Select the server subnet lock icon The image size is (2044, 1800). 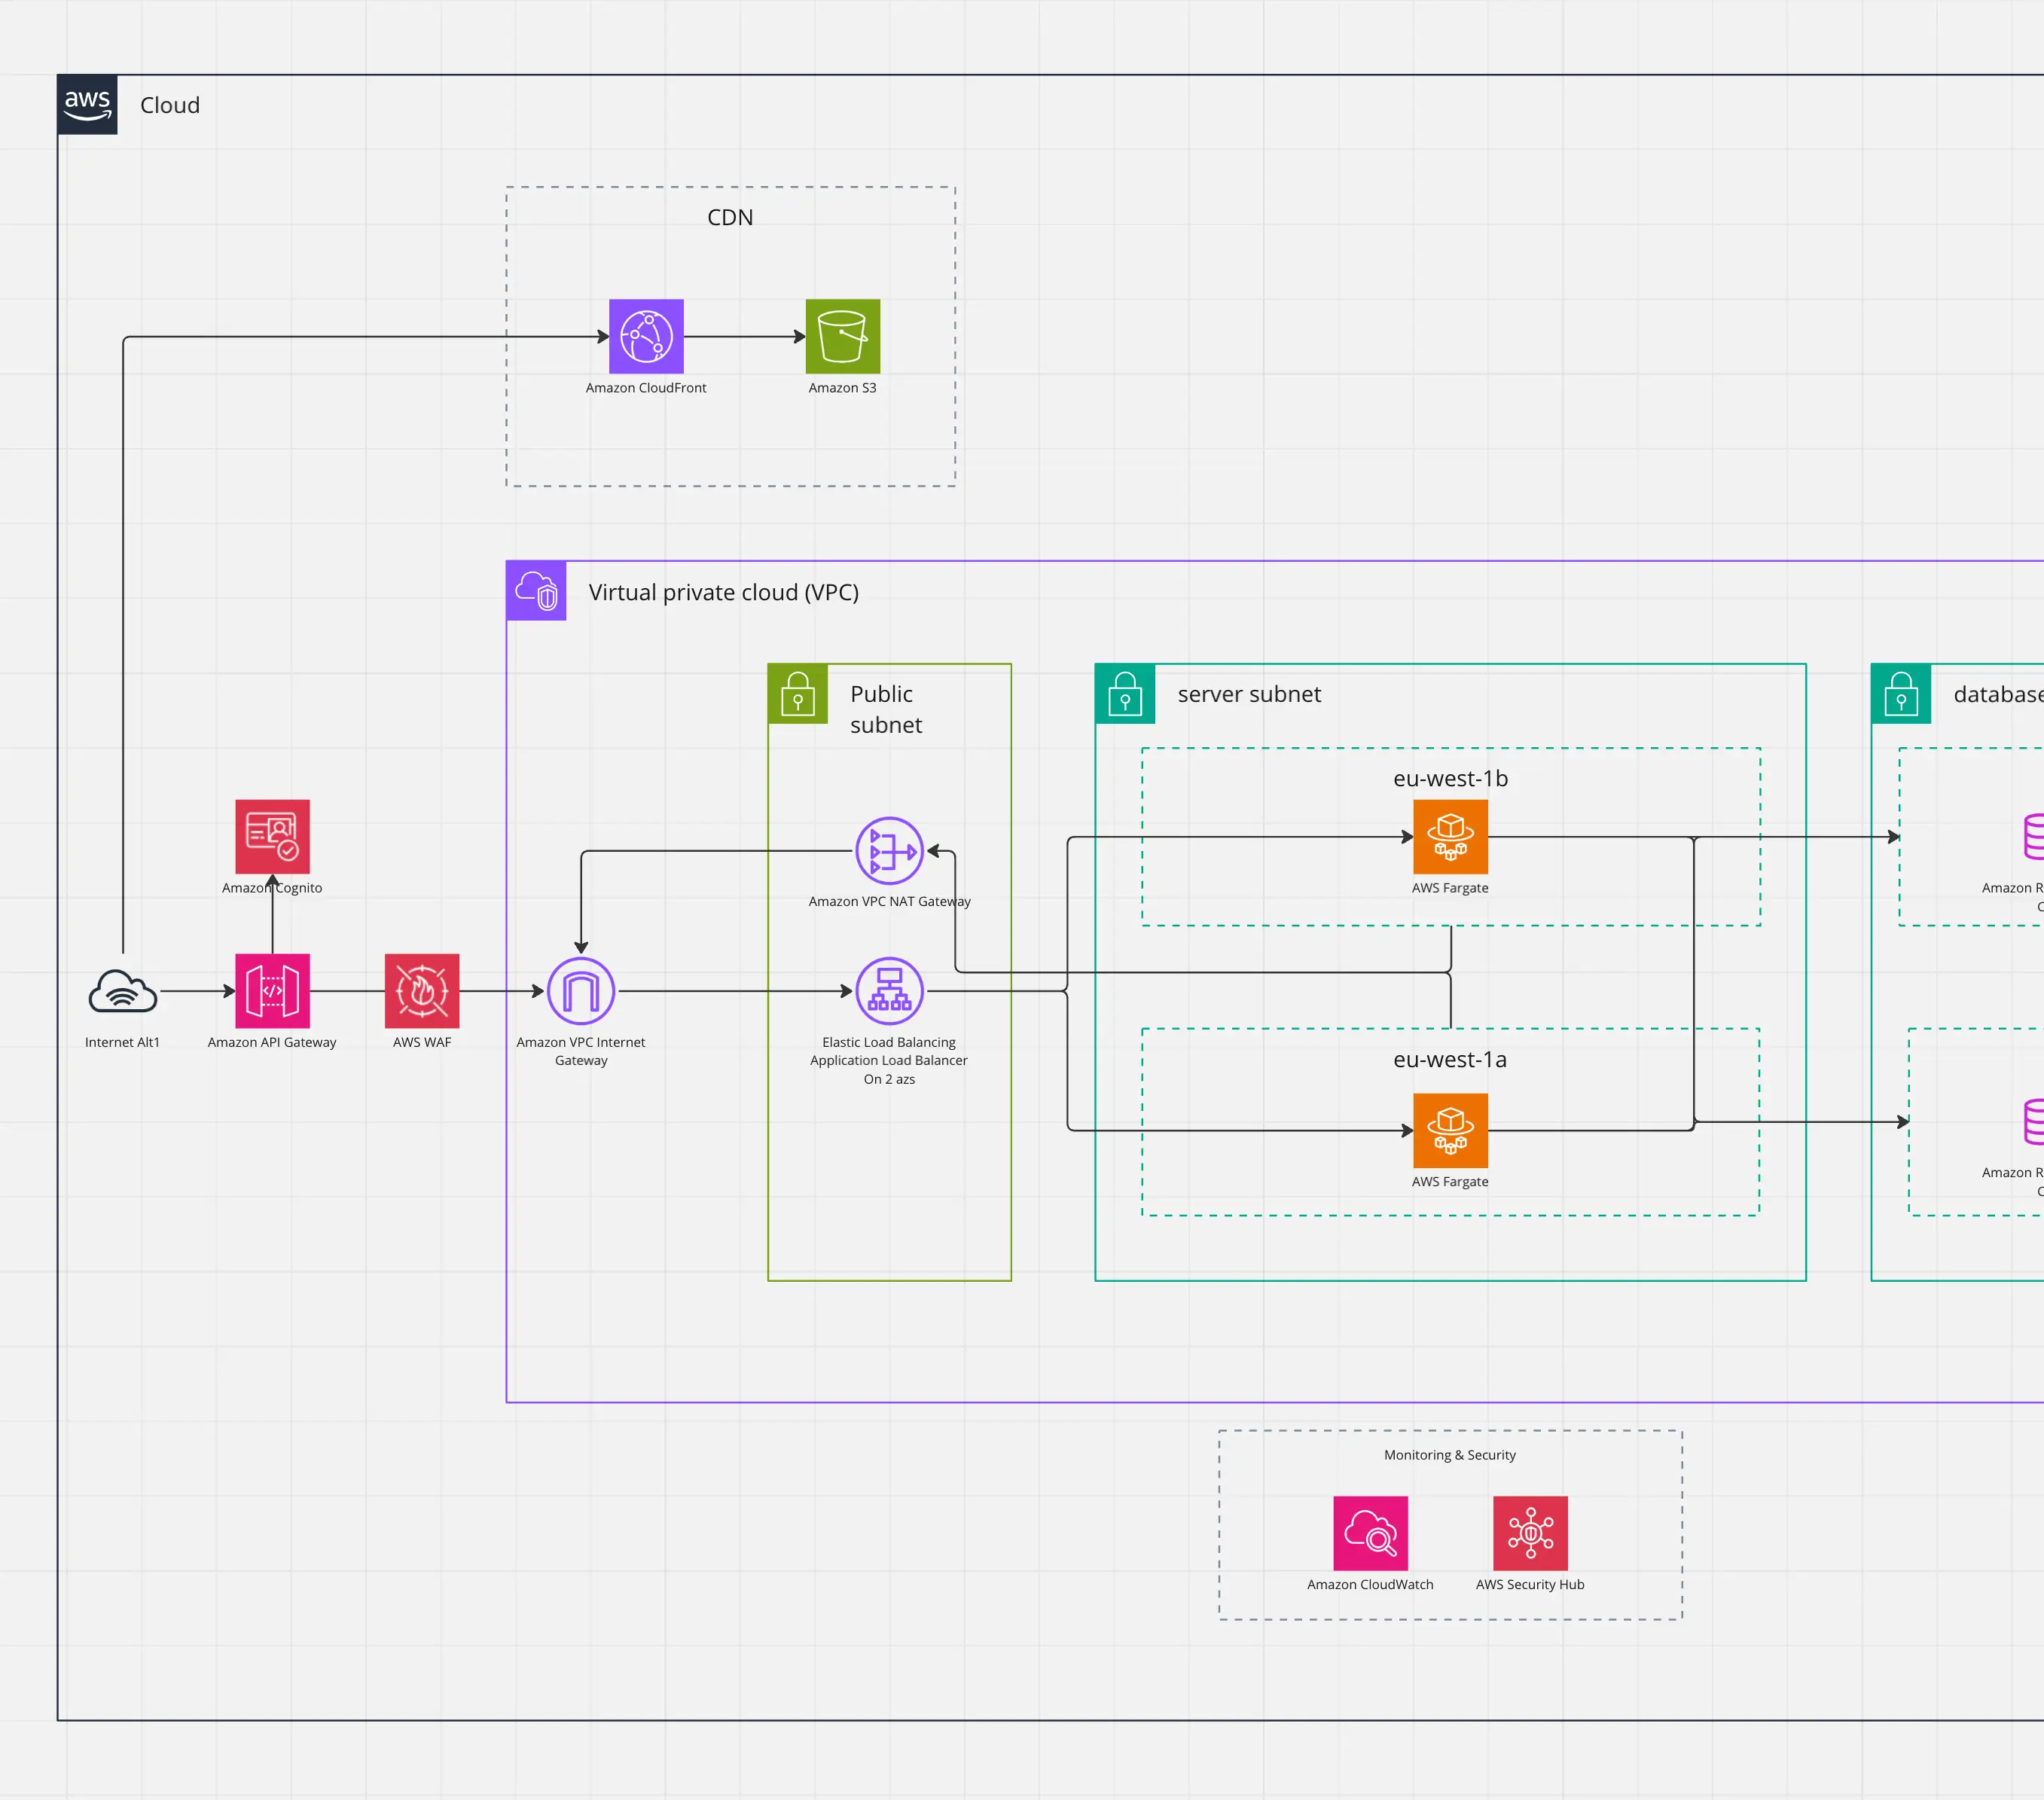(1125, 693)
